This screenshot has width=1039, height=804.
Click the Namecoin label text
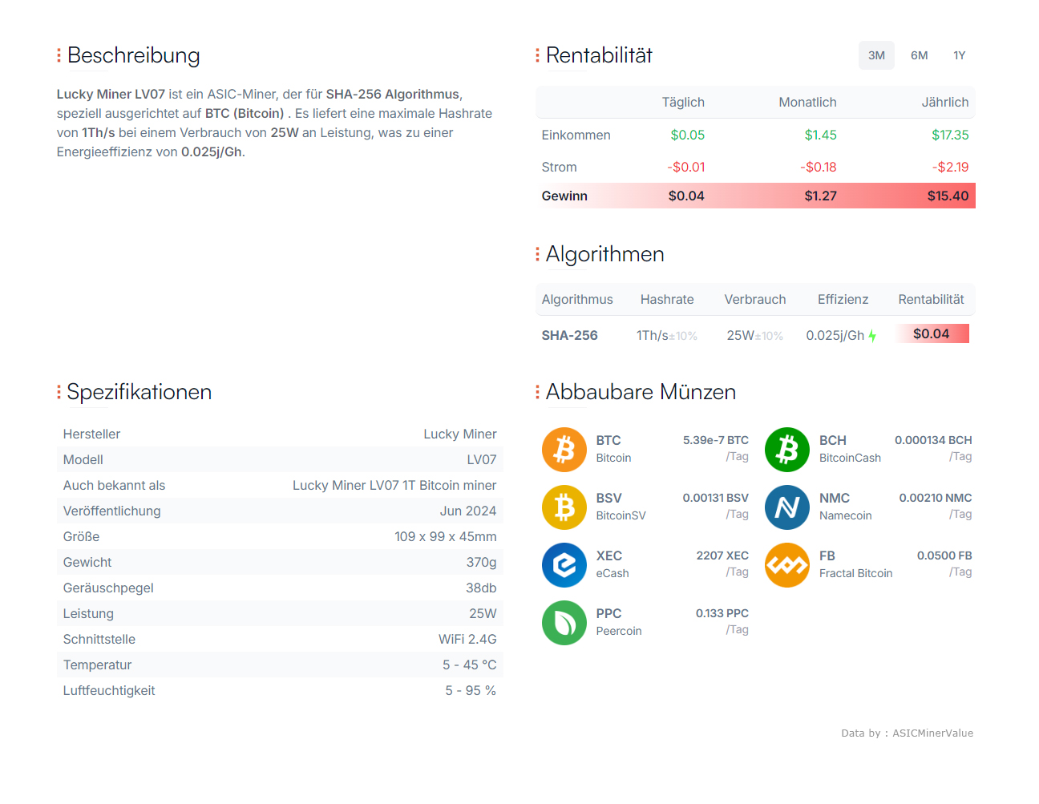pyautogui.click(x=845, y=515)
